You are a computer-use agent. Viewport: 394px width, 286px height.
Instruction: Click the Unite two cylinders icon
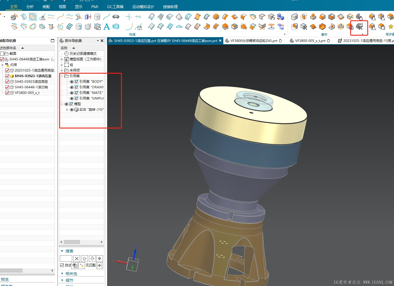[x=294, y=17]
